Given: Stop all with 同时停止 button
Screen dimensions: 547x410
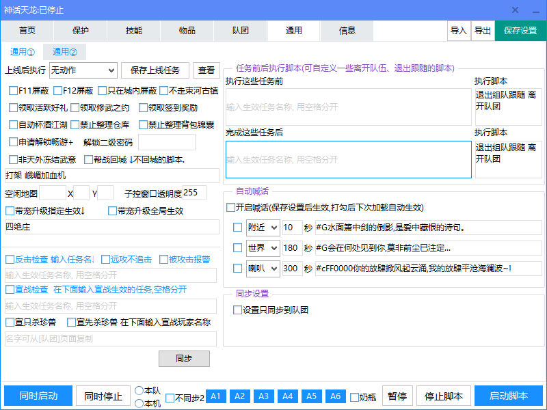Looking at the screenshot, I should point(103,396).
